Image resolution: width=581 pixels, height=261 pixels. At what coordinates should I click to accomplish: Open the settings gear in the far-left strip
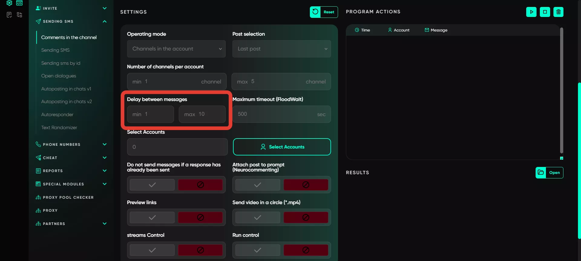(x=9, y=3)
